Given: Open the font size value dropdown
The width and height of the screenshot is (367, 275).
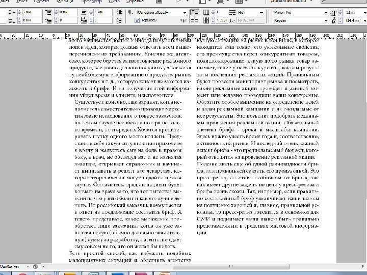Looking at the screenshot, I should pyautogui.click(x=364, y=13).
